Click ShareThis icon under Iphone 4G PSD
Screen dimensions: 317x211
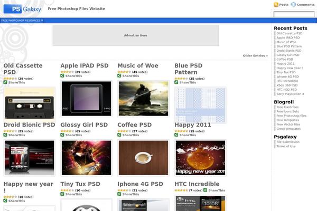(119, 194)
